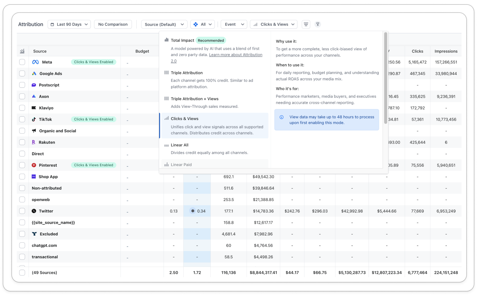Click the Non-attributed source row name
478x296 pixels.
tap(47, 188)
